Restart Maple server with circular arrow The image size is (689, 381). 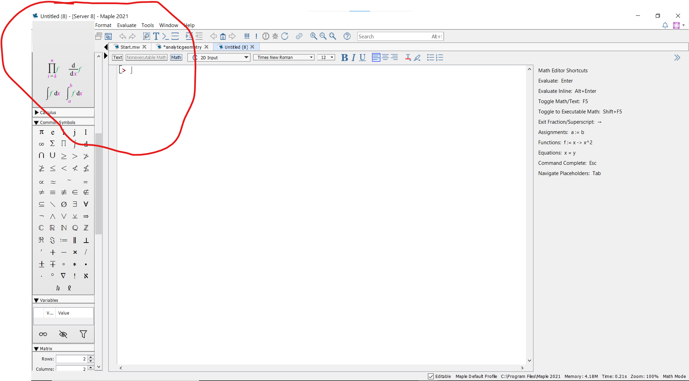click(285, 36)
